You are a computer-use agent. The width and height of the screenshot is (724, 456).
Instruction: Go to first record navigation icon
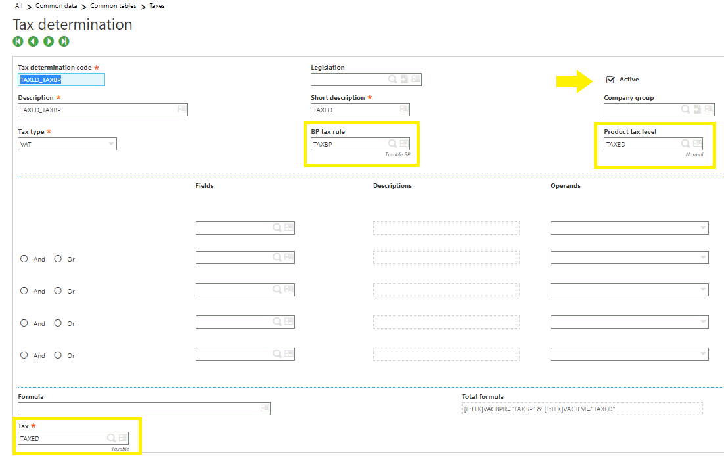coord(18,41)
